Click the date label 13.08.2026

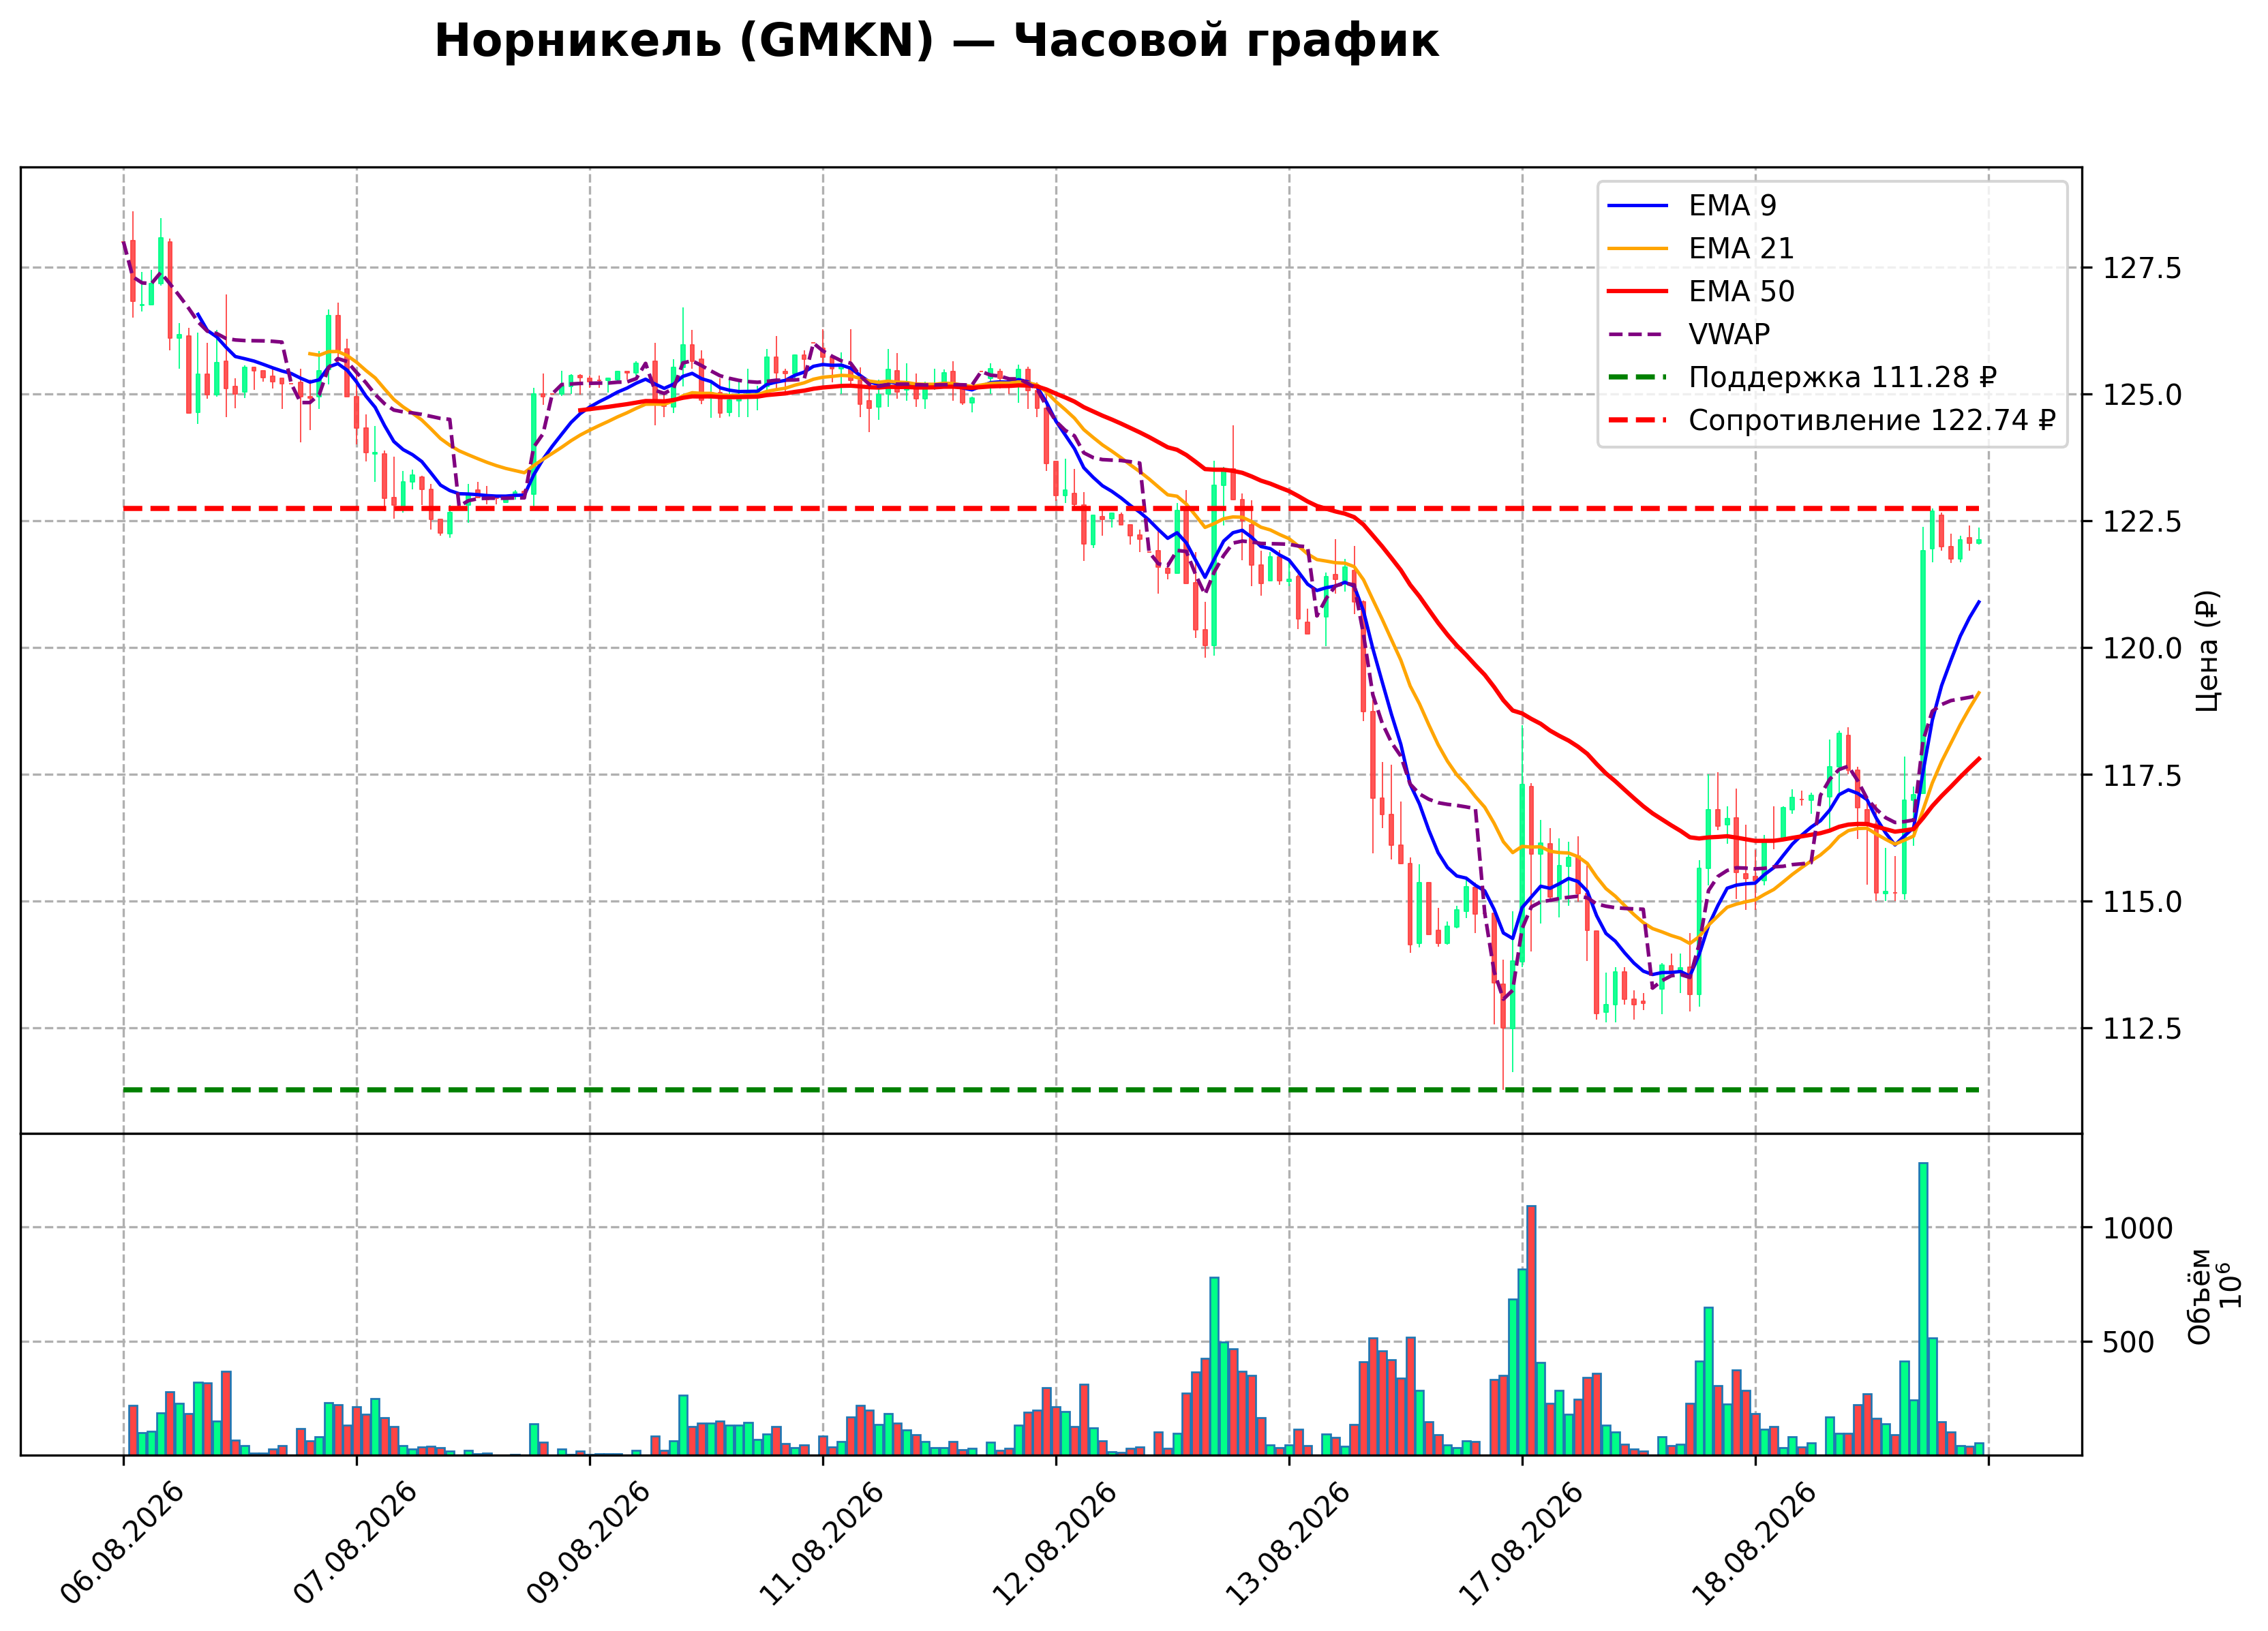[1288, 1543]
